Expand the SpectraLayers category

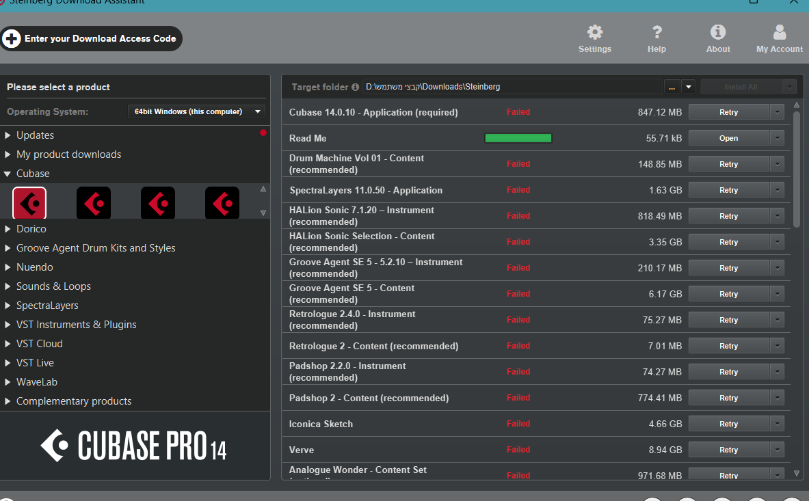[x=8, y=305]
